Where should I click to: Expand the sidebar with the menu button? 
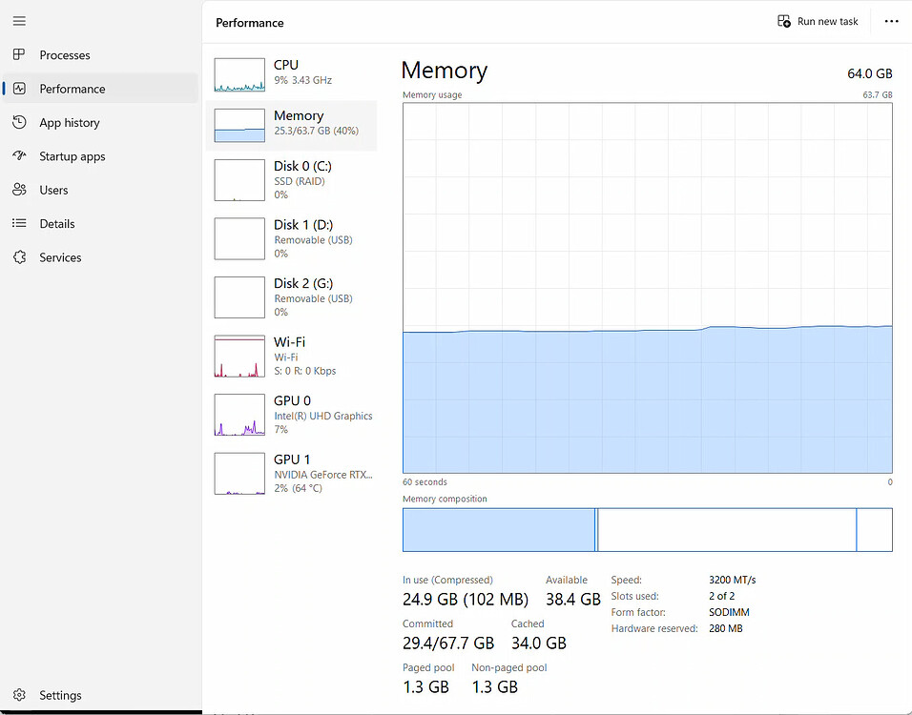[x=19, y=21]
